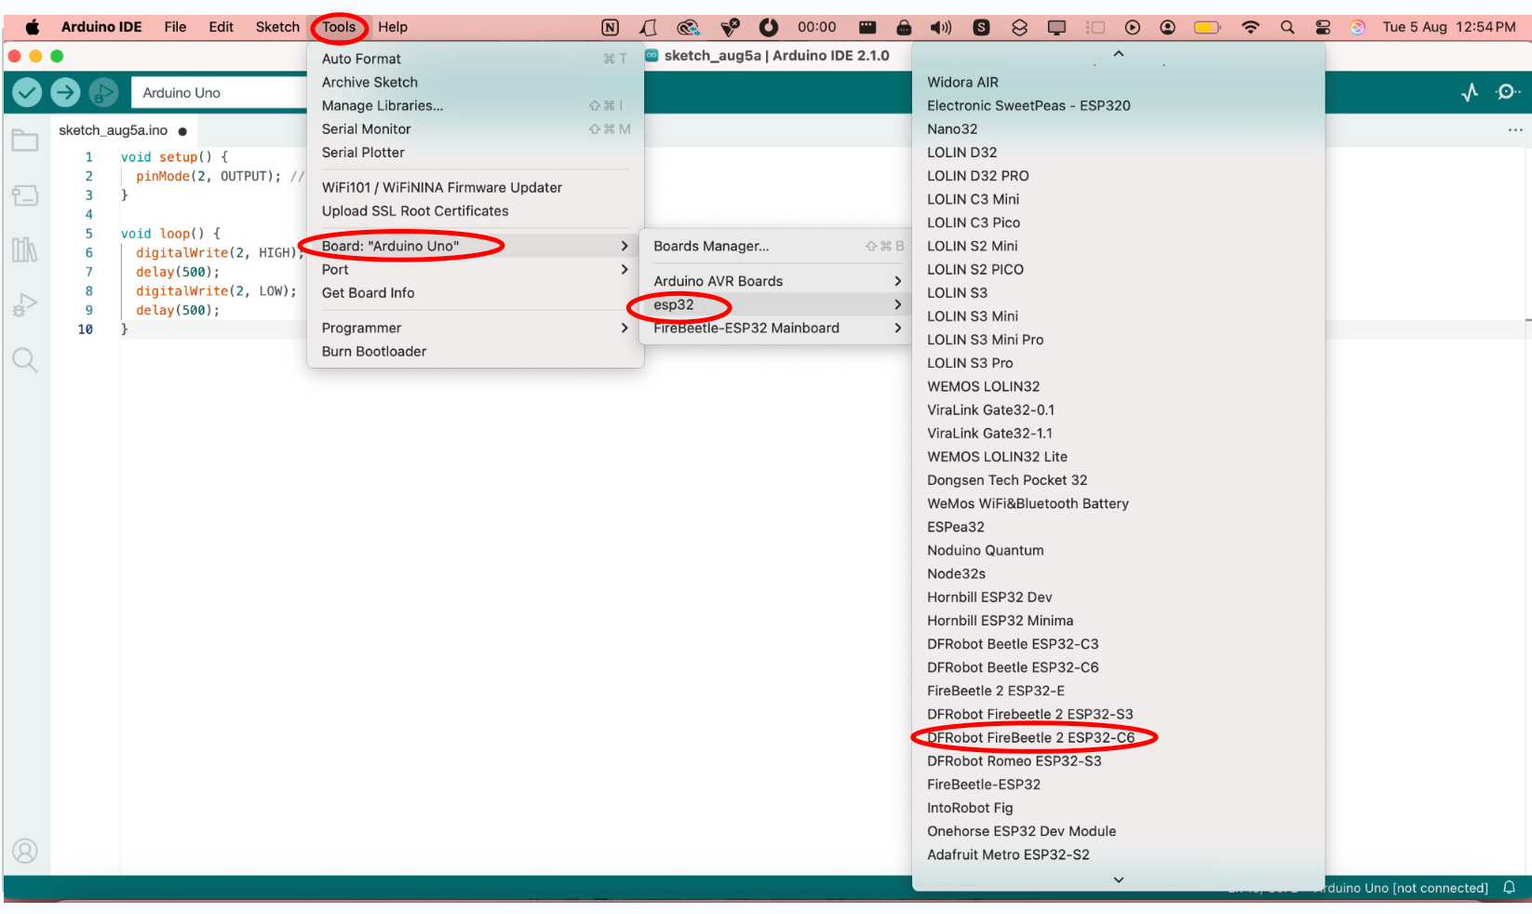Select the WEMOS LOLIN32 Lite board

[x=1119, y=457]
